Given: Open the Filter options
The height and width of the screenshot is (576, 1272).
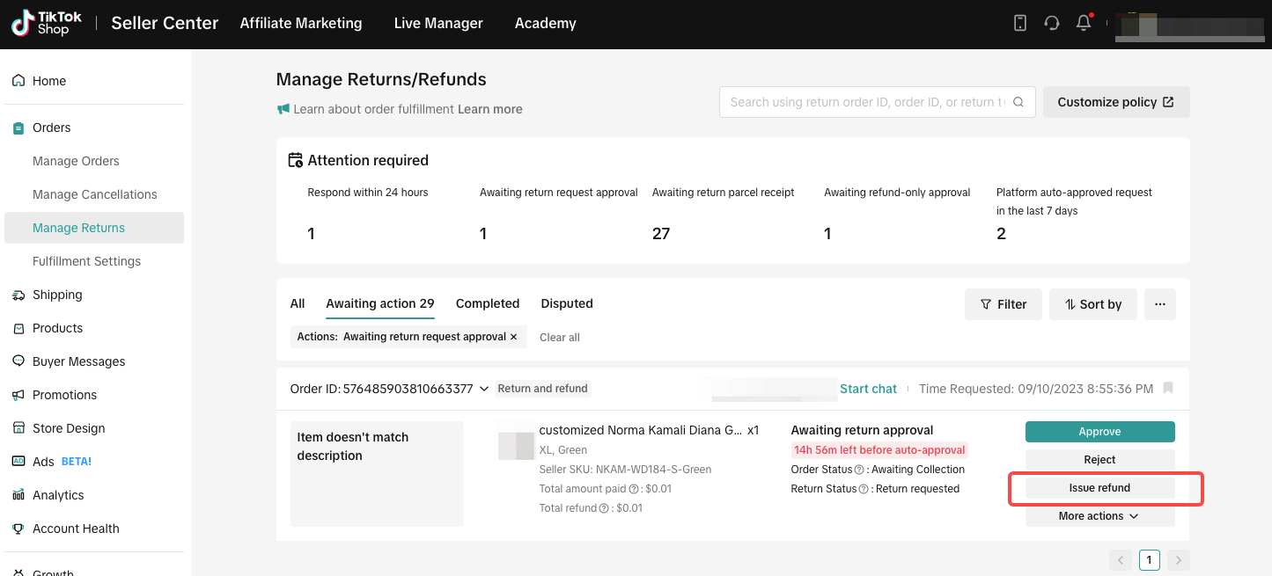Looking at the screenshot, I should 1003,304.
